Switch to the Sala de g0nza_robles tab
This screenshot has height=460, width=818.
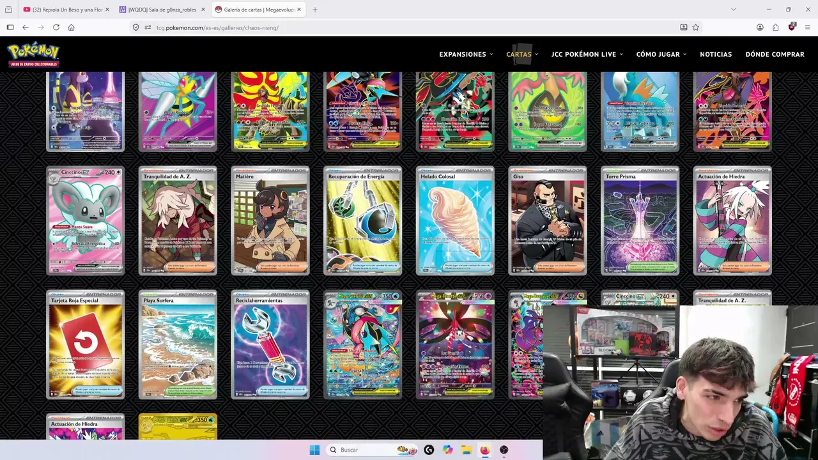tap(162, 10)
